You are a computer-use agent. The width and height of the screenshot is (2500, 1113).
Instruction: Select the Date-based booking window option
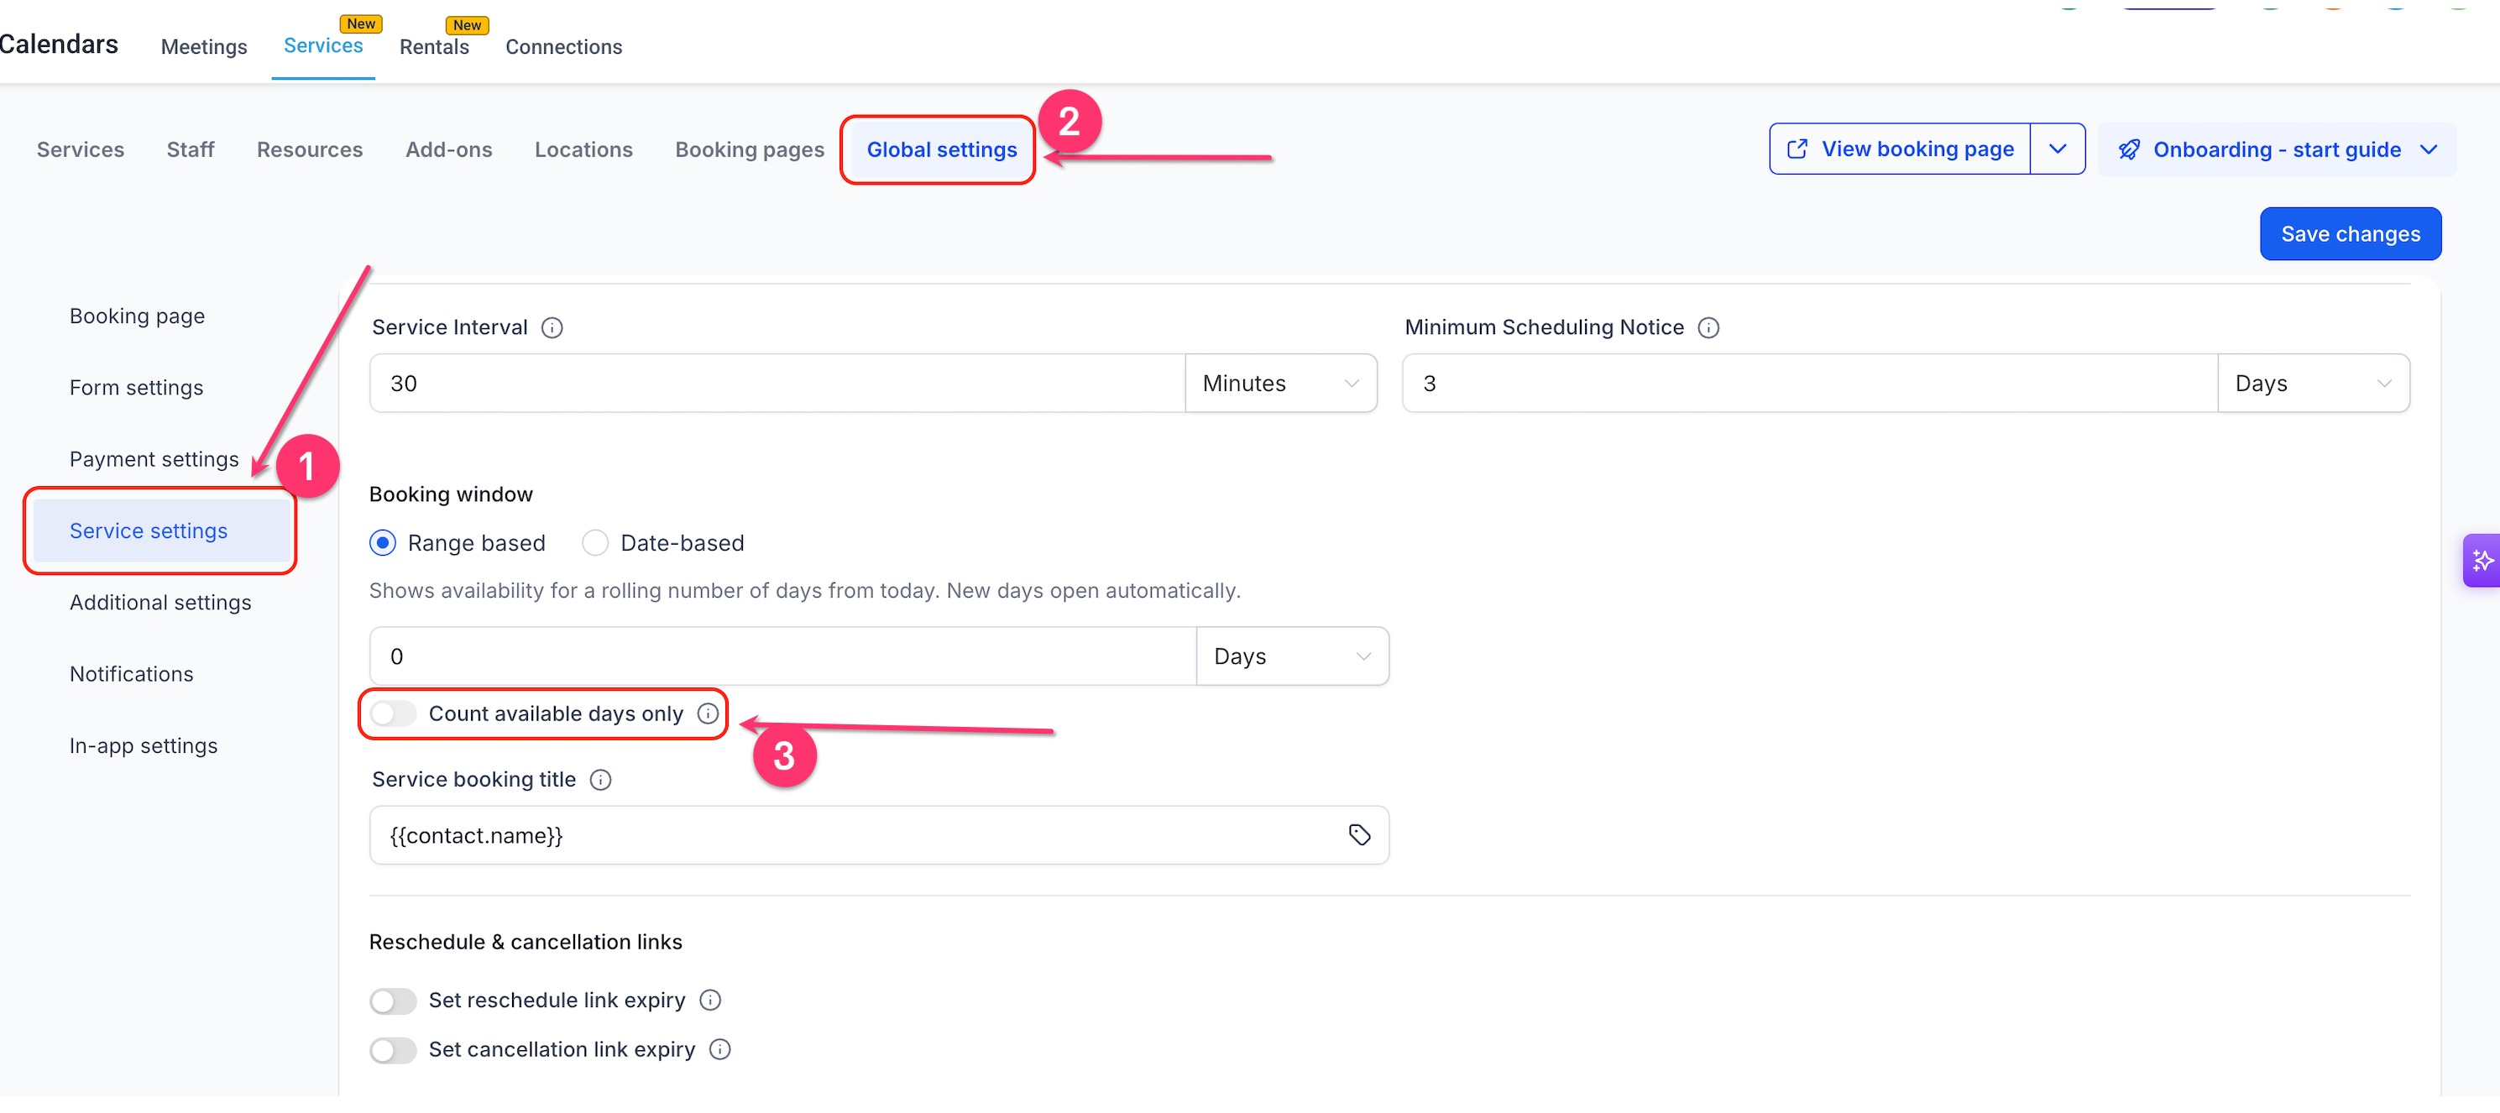(595, 543)
